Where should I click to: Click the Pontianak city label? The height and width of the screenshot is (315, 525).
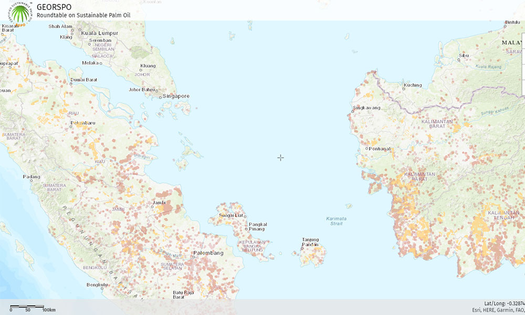(x=380, y=149)
